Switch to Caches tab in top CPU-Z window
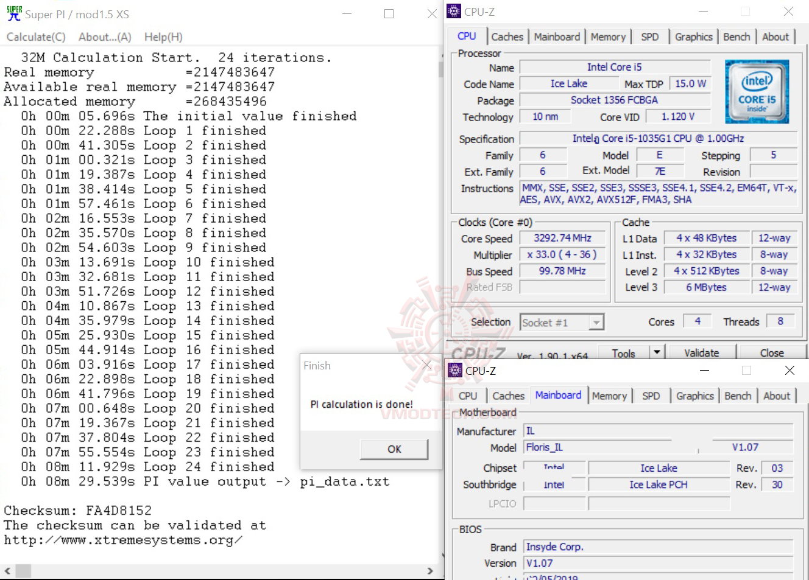This screenshot has height=580, width=809. point(507,37)
